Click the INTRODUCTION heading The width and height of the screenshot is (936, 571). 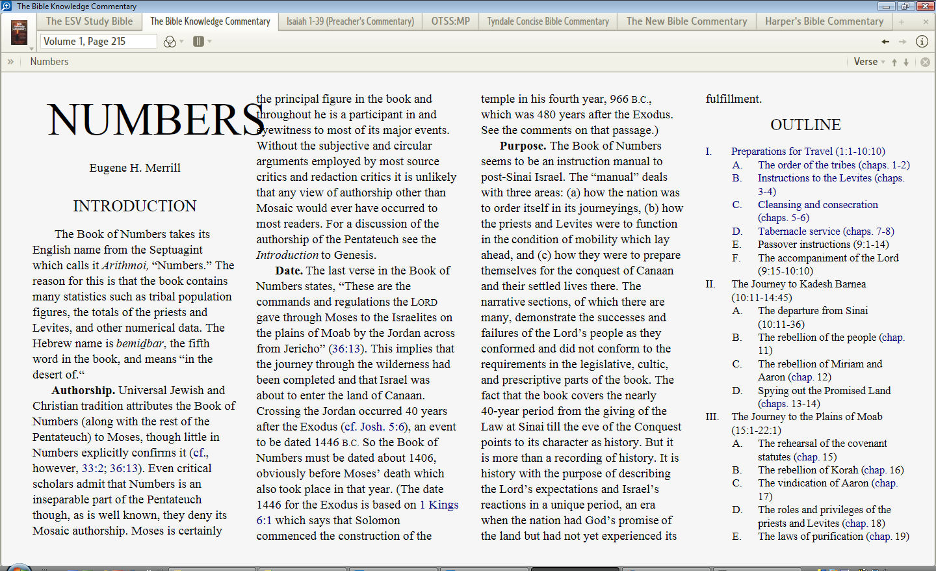click(135, 206)
